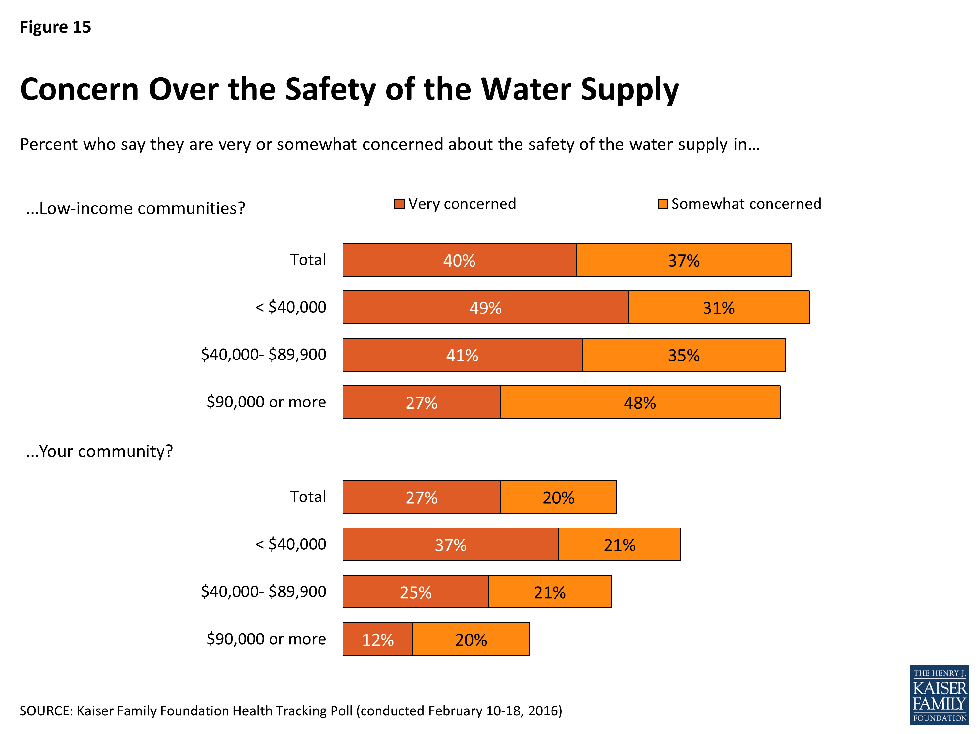Click the 37% red bar under Your community
This screenshot has width=979, height=734.
click(x=451, y=545)
